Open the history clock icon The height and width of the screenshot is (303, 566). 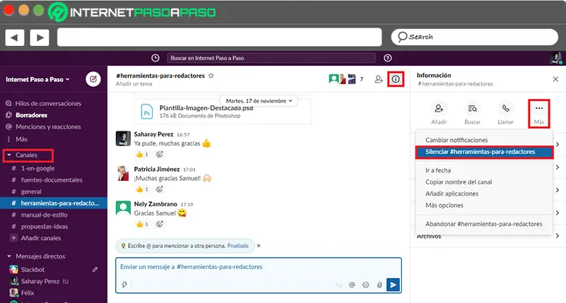pos(155,58)
